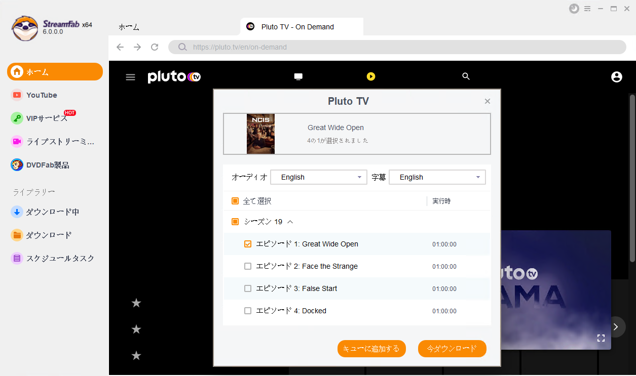Image resolution: width=636 pixels, height=376 pixels.
Task: Click the StreamFab sloth logo
Action: coord(25,28)
